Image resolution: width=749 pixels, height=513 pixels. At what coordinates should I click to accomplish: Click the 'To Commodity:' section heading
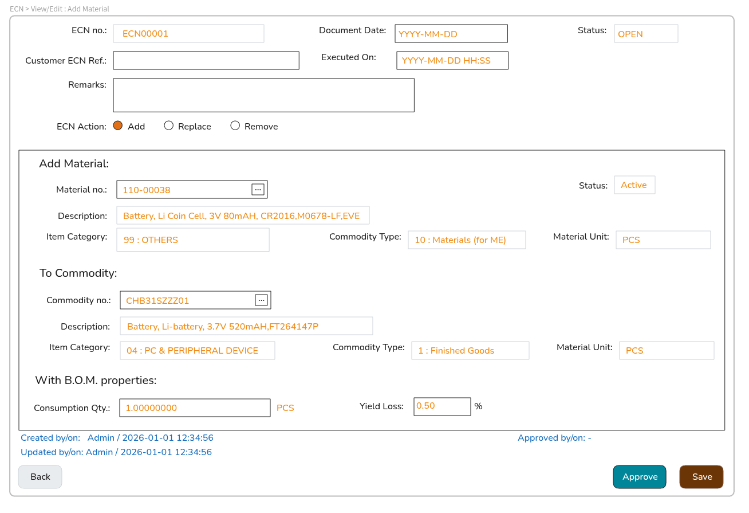78,273
